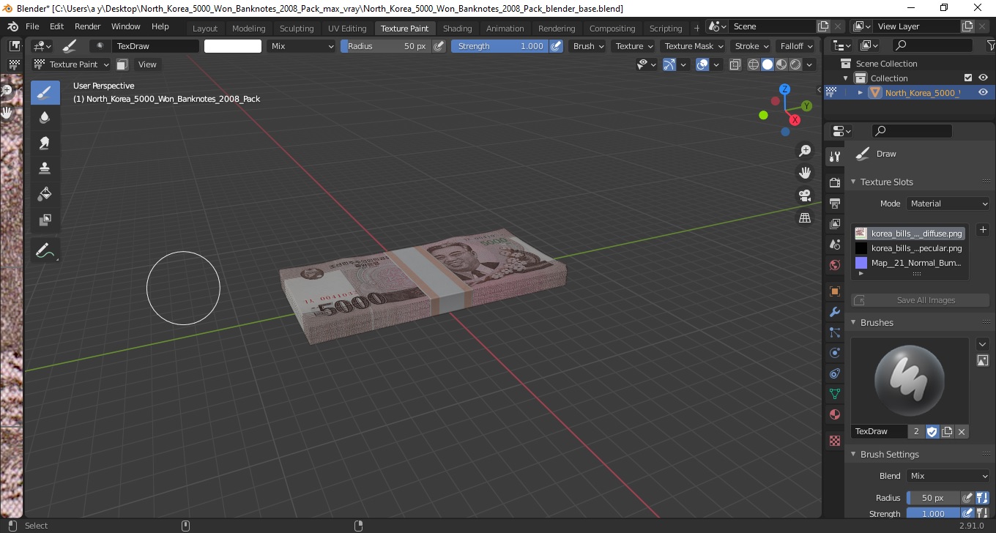Toggle camera view in the viewport
996x533 pixels.
[x=805, y=195]
